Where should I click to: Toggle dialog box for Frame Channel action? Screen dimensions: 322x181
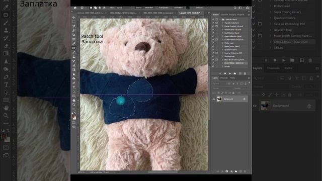[217, 26]
